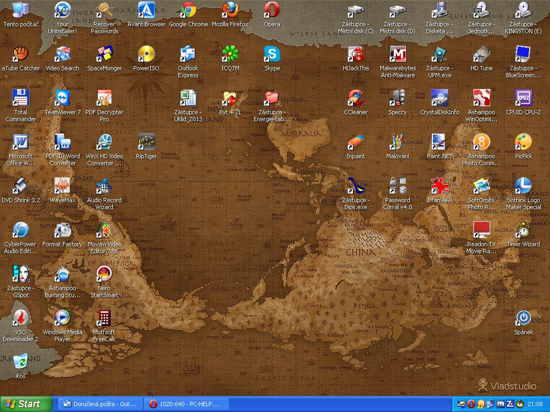550x412 pixels.
Task: Click the Speccy shortcut
Action: pos(397,98)
